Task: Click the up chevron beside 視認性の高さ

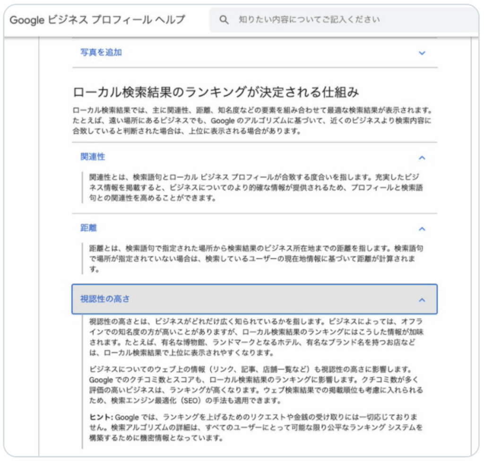Action: pos(422,299)
